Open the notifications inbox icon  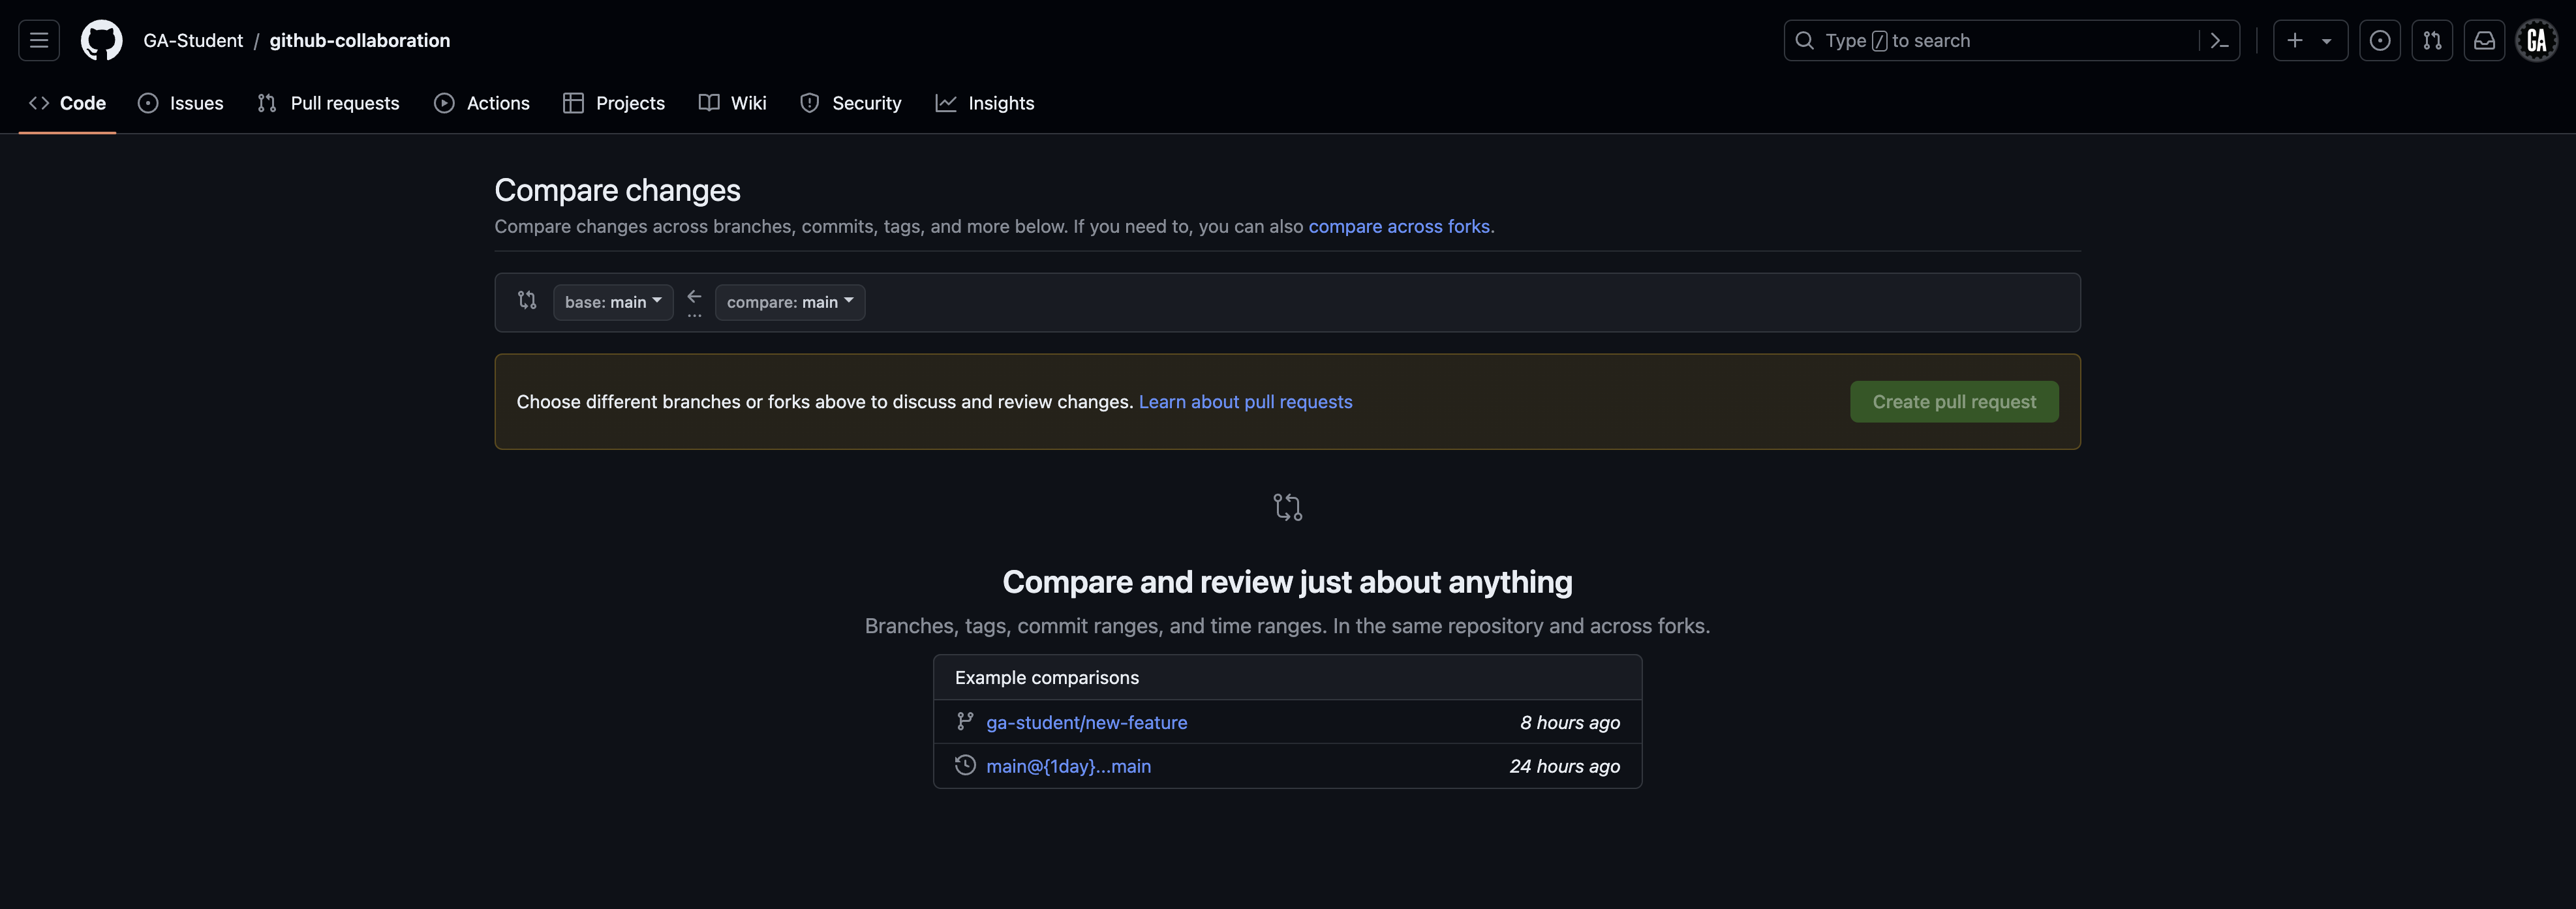point(2484,40)
